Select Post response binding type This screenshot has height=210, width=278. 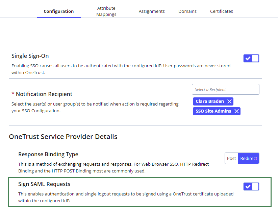coord(231,158)
